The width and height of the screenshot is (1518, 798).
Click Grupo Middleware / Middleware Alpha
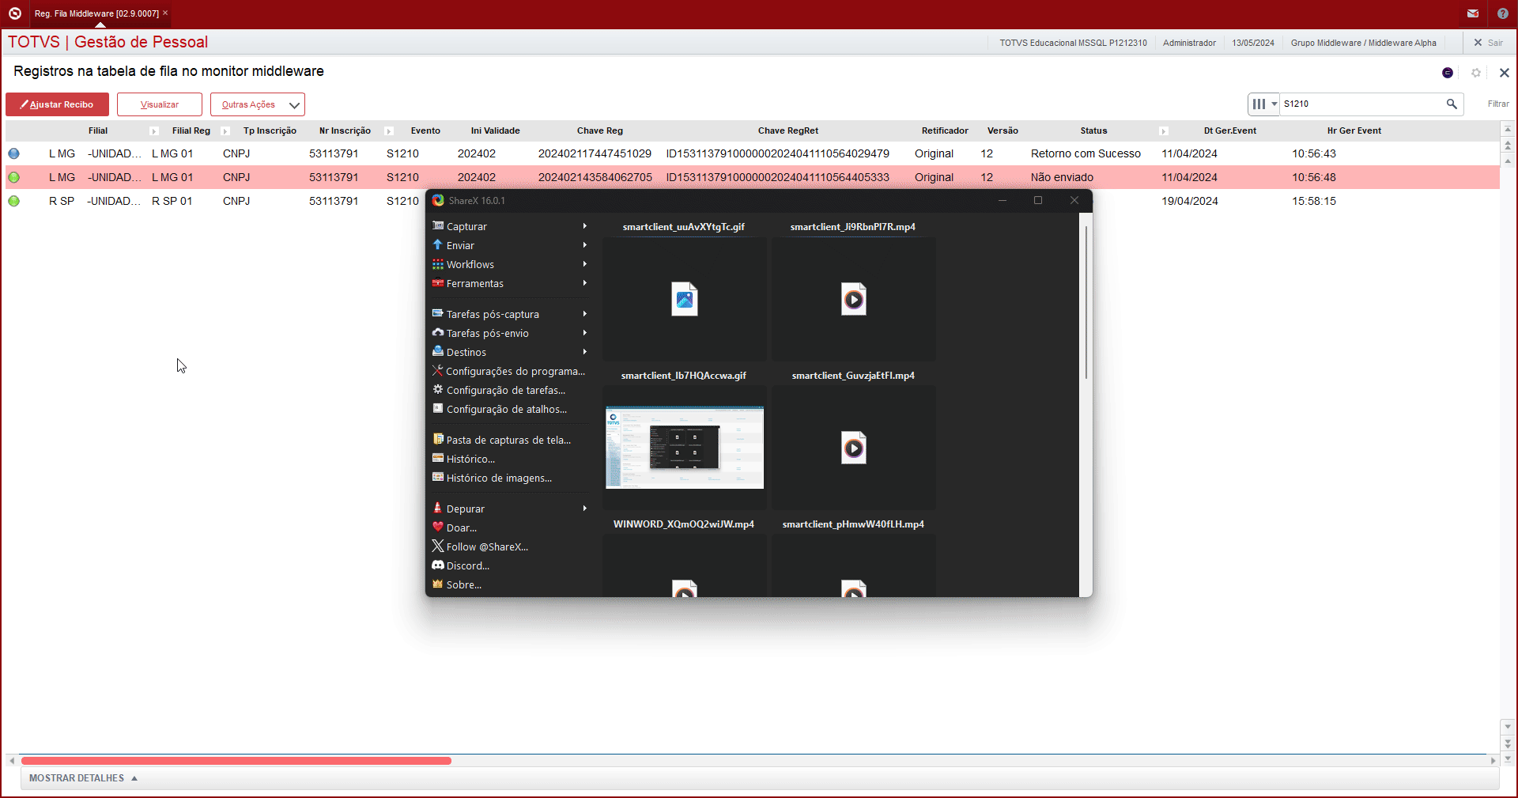pyautogui.click(x=1364, y=43)
